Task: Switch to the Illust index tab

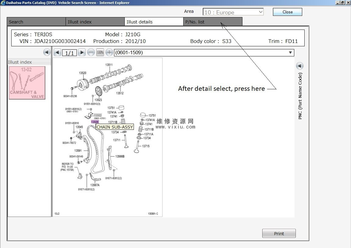Action: click(x=95, y=22)
